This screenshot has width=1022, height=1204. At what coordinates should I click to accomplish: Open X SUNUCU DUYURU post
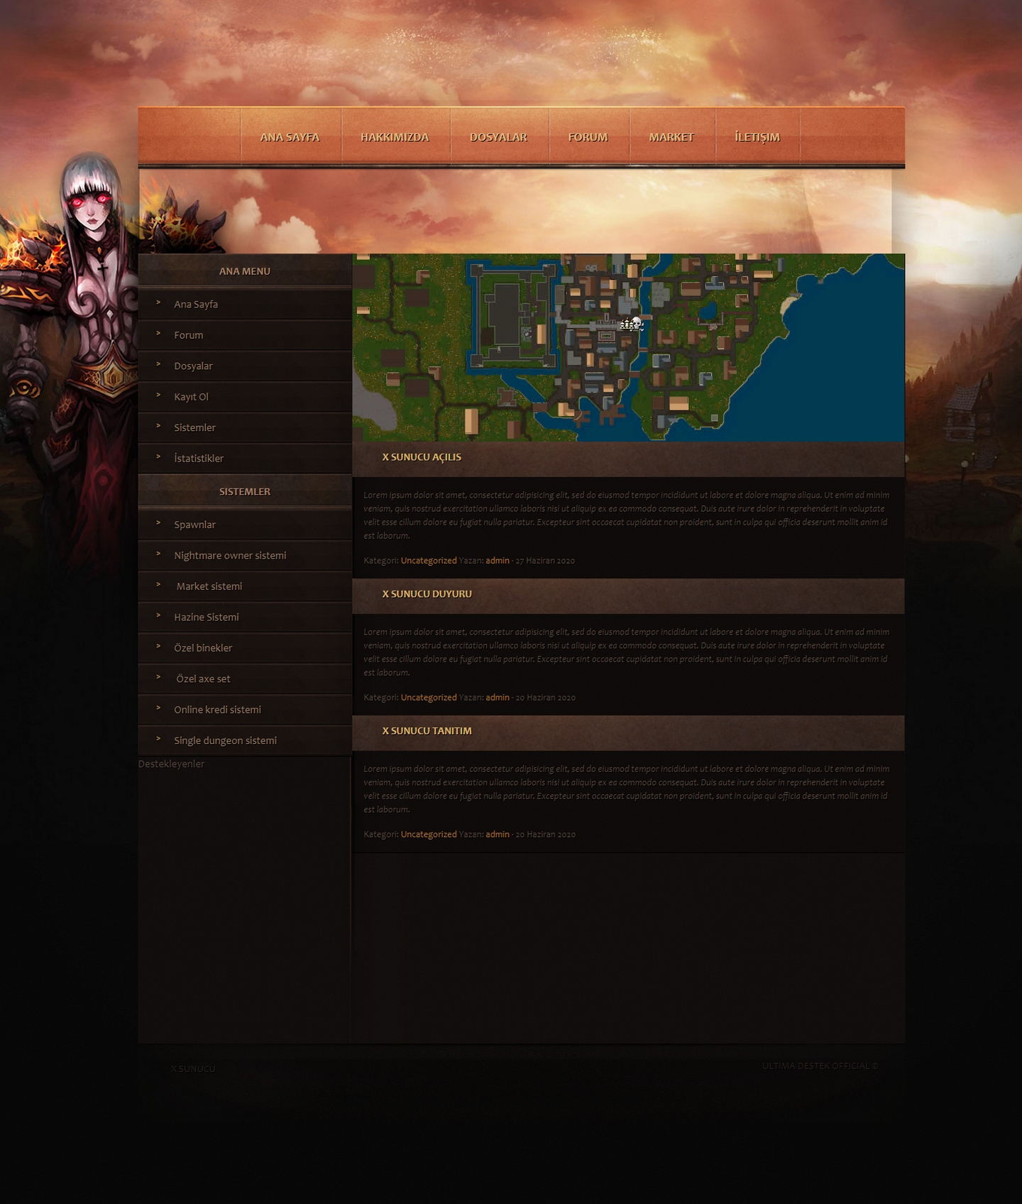[427, 594]
